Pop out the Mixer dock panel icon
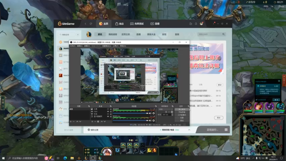 (156, 106)
